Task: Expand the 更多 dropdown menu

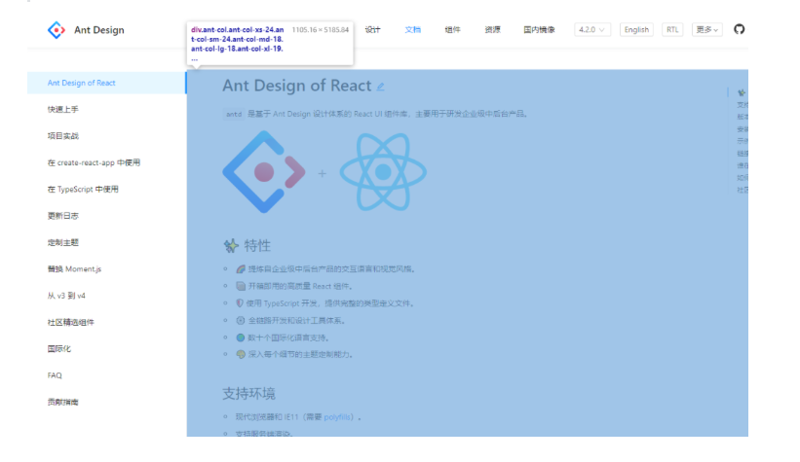Action: click(707, 30)
